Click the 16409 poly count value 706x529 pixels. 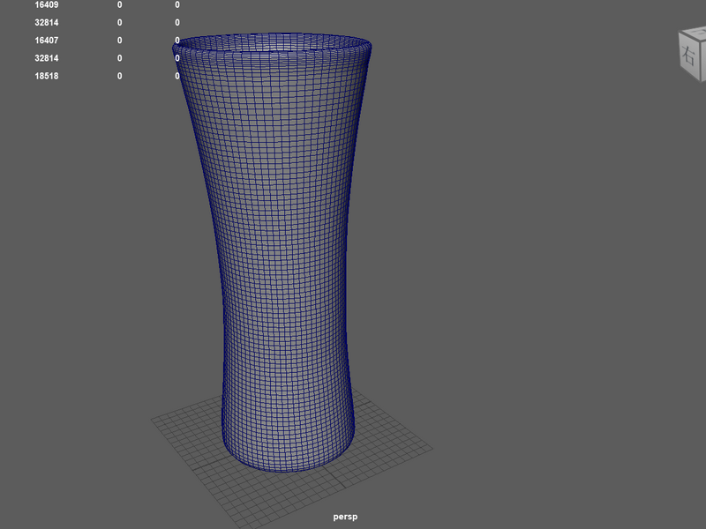(47, 5)
